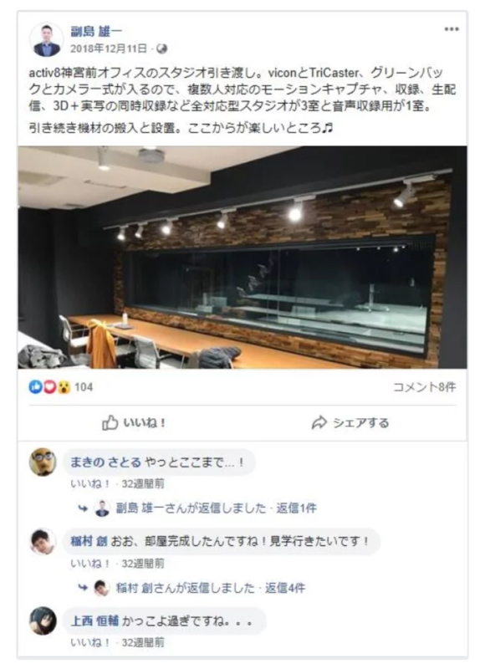Open the three-dot post options menu
Screen dimensions: 485x669
click(452, 29)
